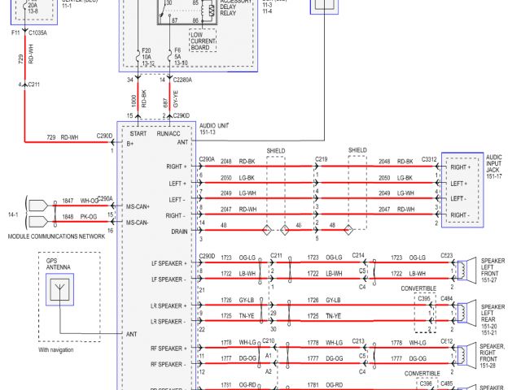Click the C3312 connector label
This screenshot has width=521, height=390.
429,159
